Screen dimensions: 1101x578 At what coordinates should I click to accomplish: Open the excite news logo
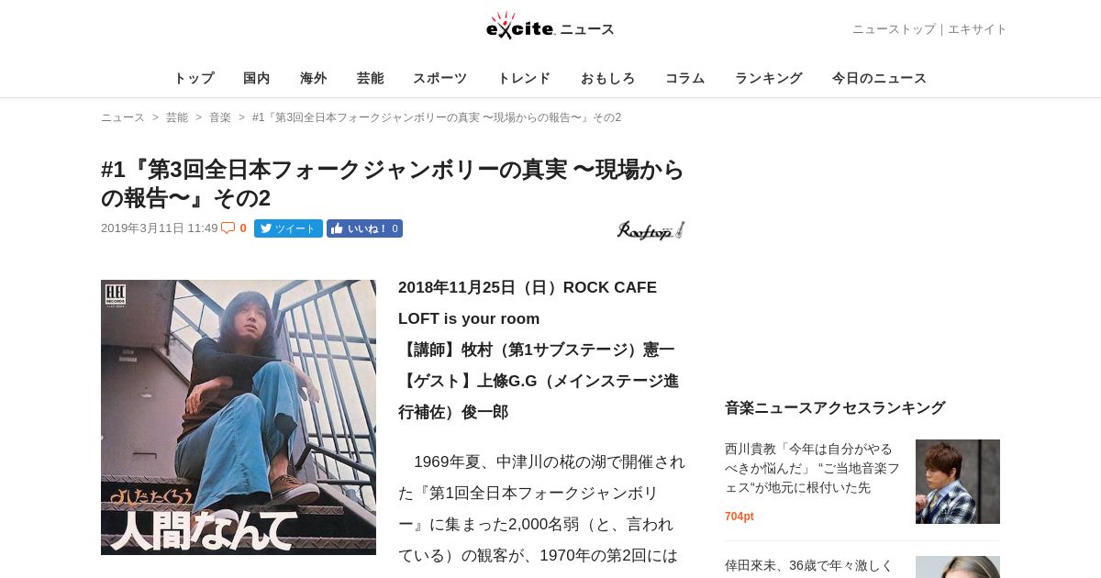tap(550, 26)
